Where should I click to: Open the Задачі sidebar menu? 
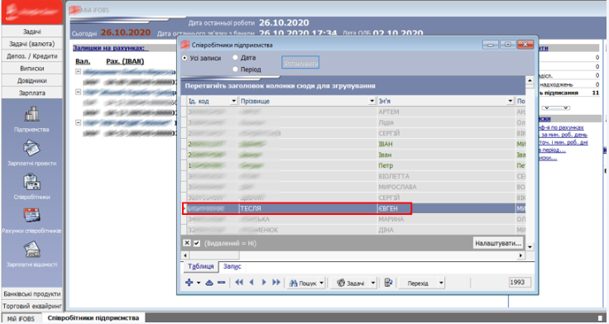pyautogui.click(x=31, y=31)
